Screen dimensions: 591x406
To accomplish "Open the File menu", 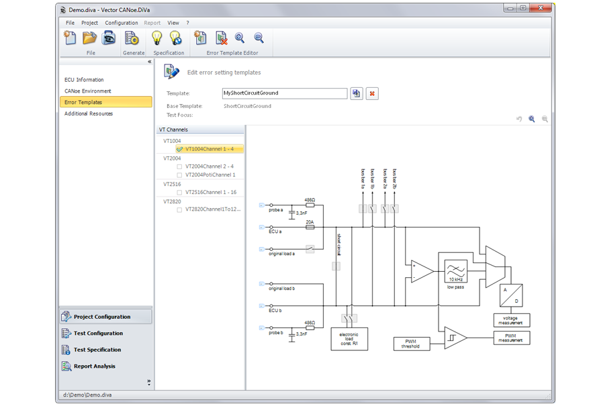I will (70, 23).
